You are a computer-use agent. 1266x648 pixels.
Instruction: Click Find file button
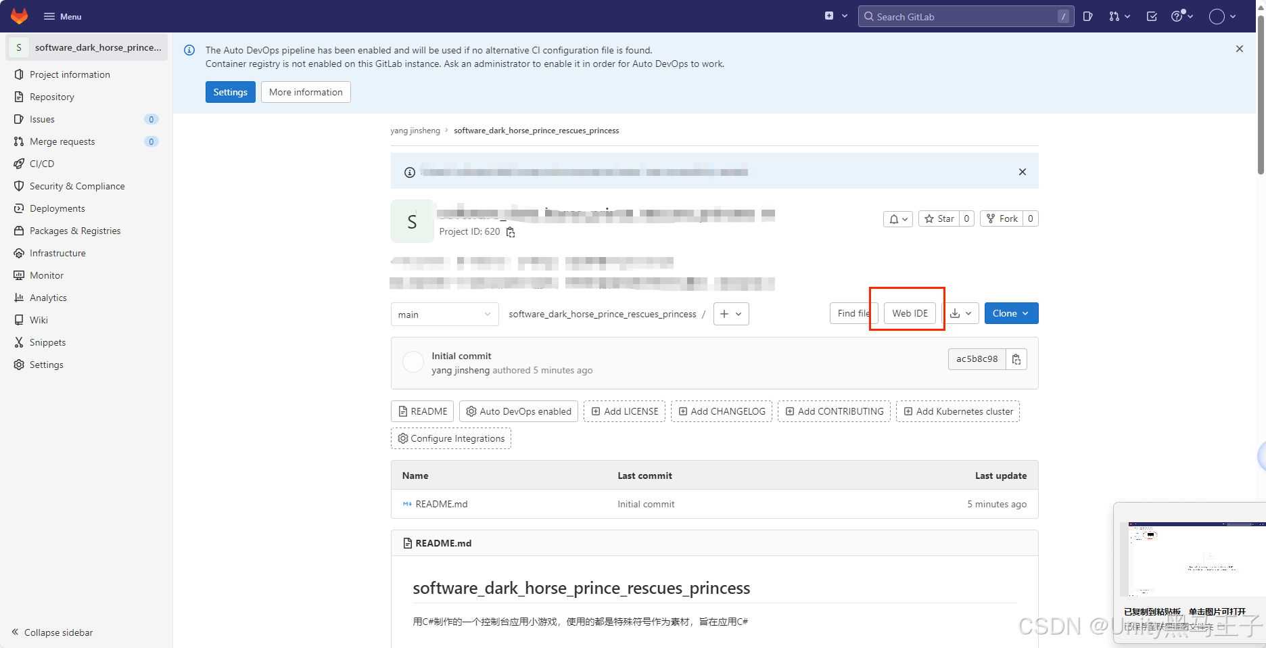point(853,313)
